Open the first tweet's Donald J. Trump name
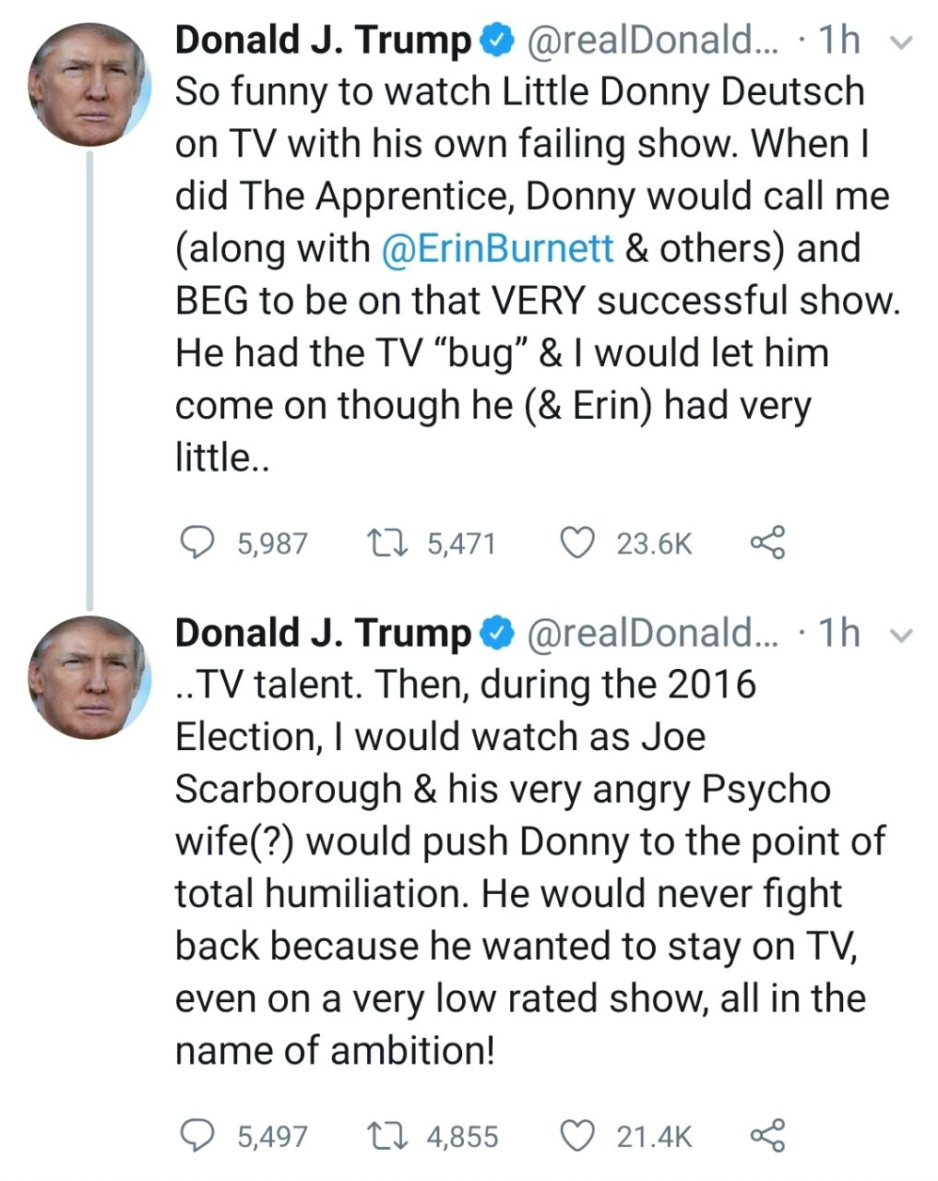This screenshot has height=1181, width=938. click(322, 41)
